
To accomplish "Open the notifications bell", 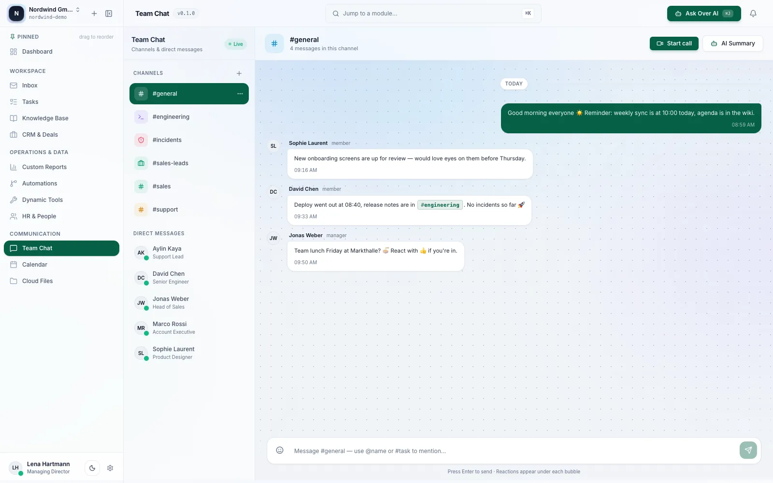I will (x=753, y=14).
